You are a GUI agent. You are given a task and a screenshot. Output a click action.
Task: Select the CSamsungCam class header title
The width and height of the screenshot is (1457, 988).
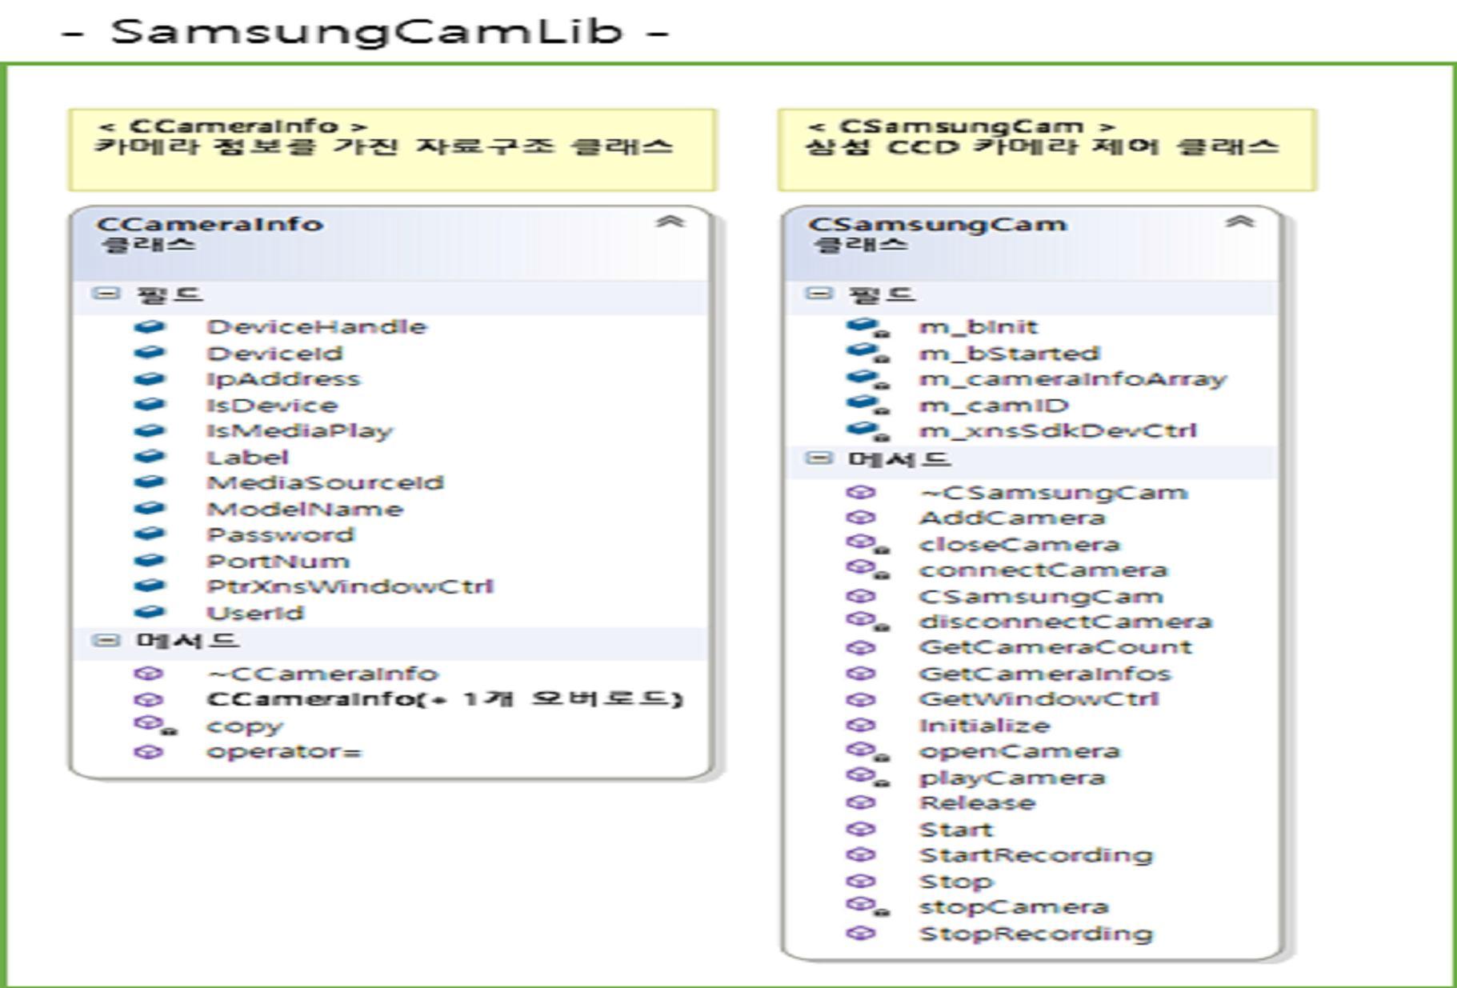[938, 224]
